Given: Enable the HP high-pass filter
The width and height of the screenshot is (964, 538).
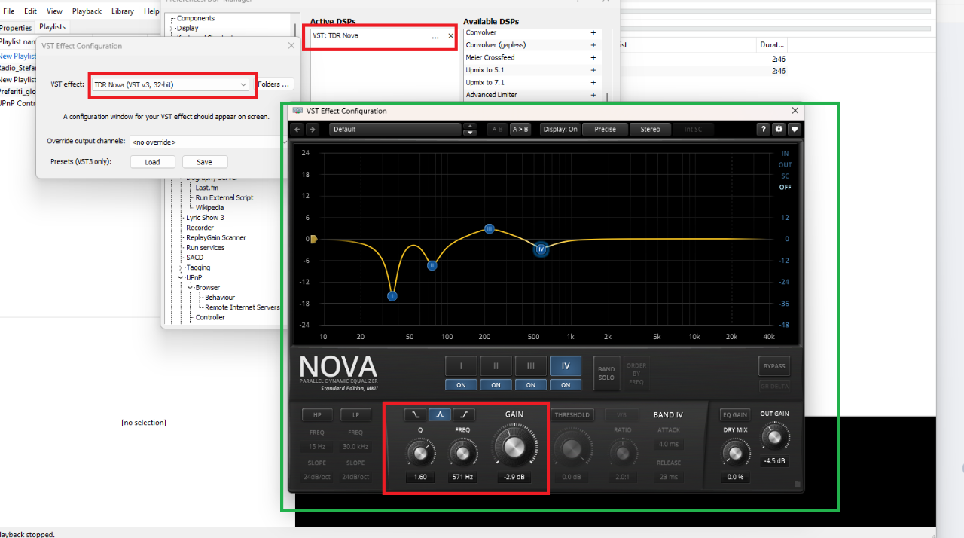Looking at the screenshot, I should click(317, 415).
